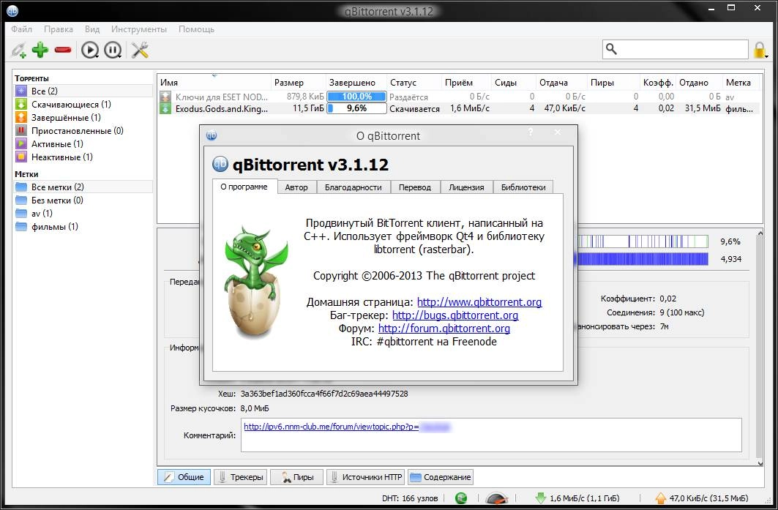The width and height of the screenshot is (778, 510).
Task: Sort by the Приём column header
Action: 466,83
